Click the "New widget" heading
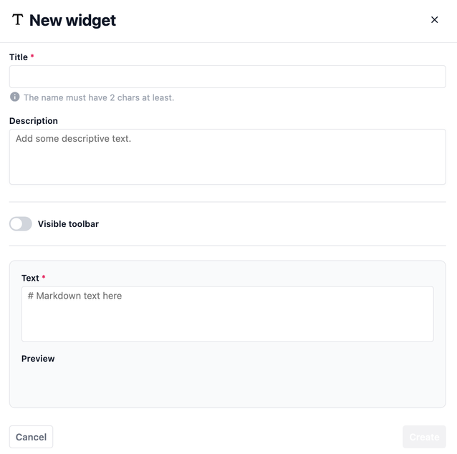 (x=72, y=20)
